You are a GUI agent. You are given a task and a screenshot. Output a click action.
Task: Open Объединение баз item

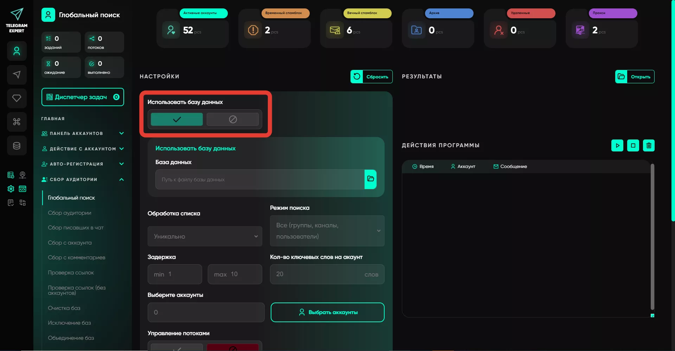coord(71,338)
